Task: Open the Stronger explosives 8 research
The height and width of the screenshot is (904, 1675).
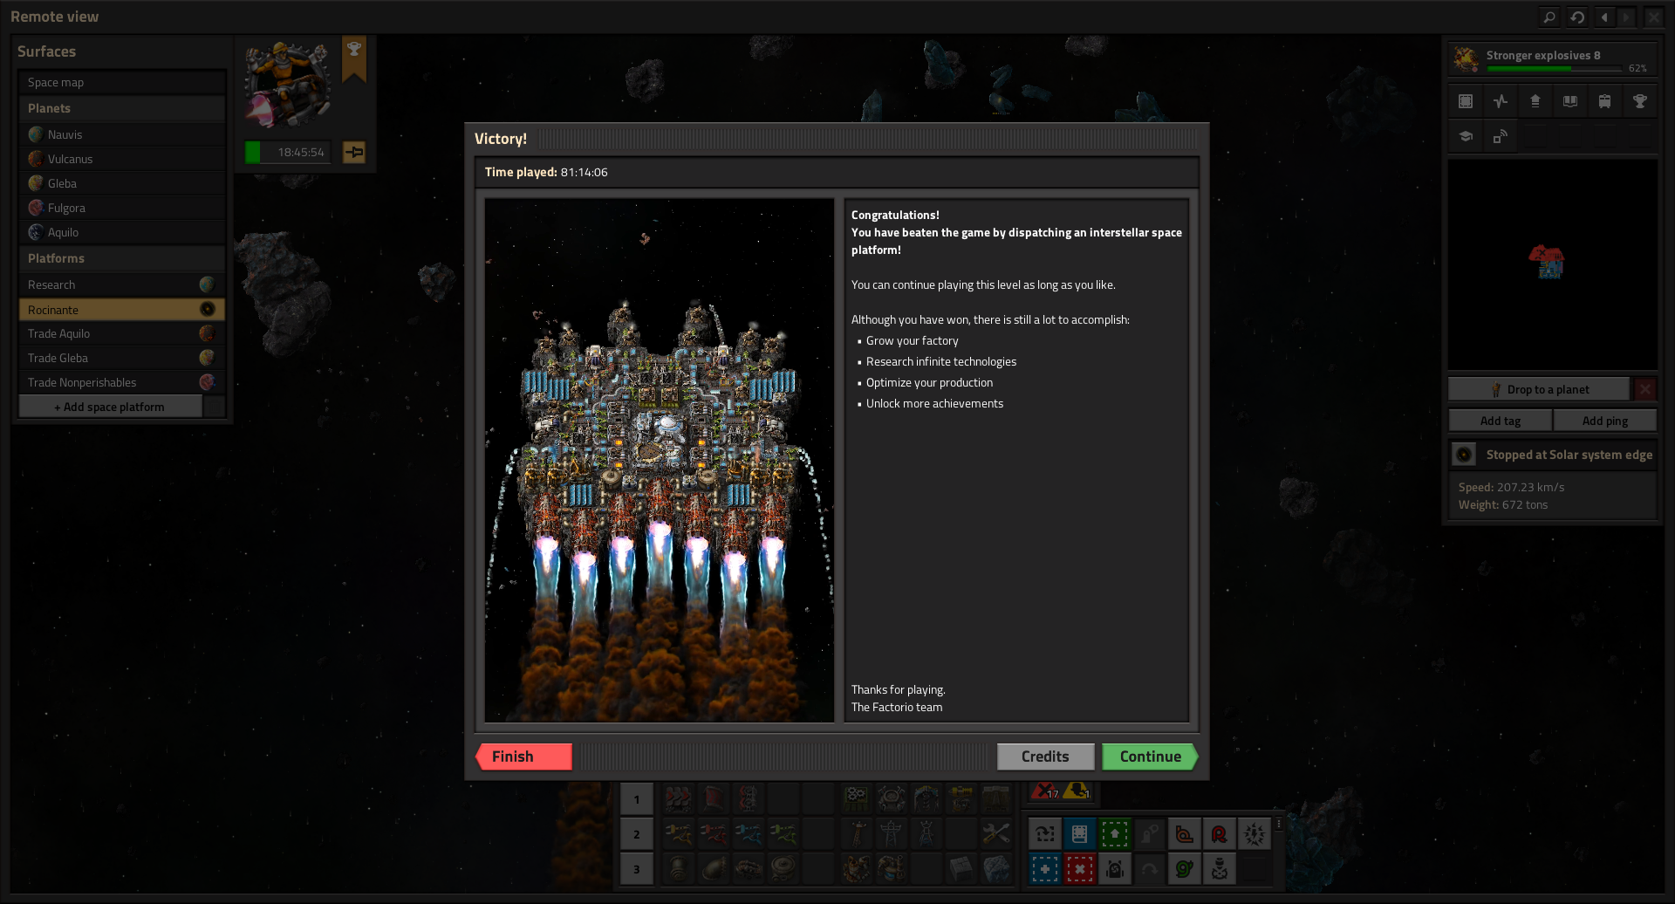Action: [1552, 59]
